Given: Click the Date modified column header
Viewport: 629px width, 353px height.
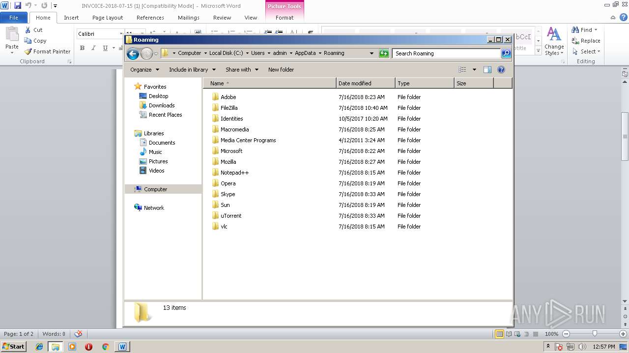Looking at the screenshot, I should (366, 83).
